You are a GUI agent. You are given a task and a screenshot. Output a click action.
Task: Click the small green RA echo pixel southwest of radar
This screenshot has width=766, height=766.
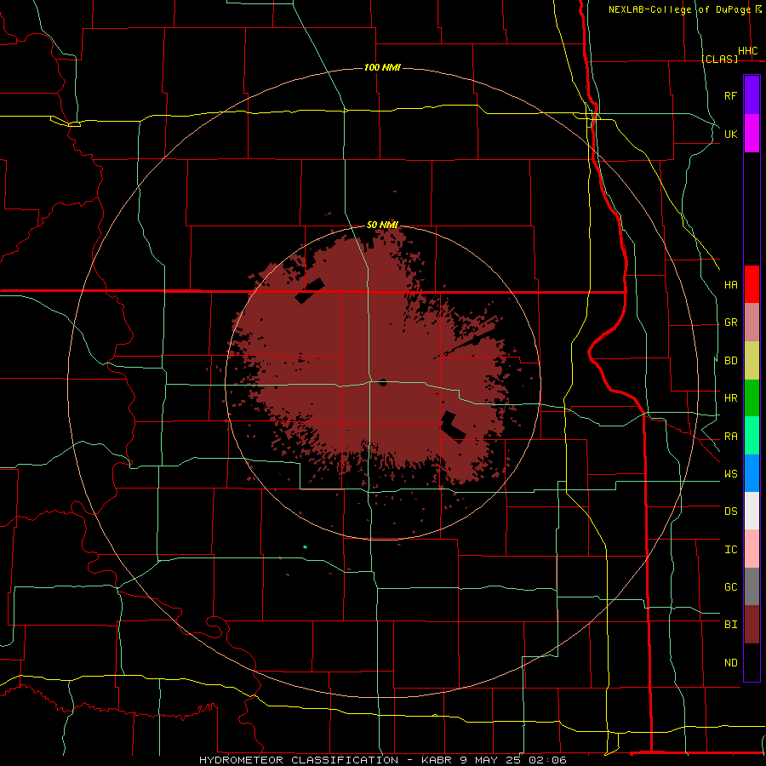[306, 547]
